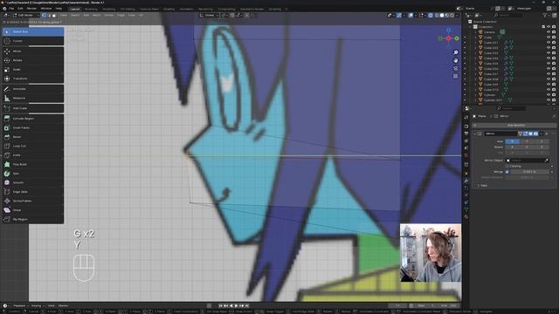
Task: Select the Transform tool
Action: pos(33,78)
